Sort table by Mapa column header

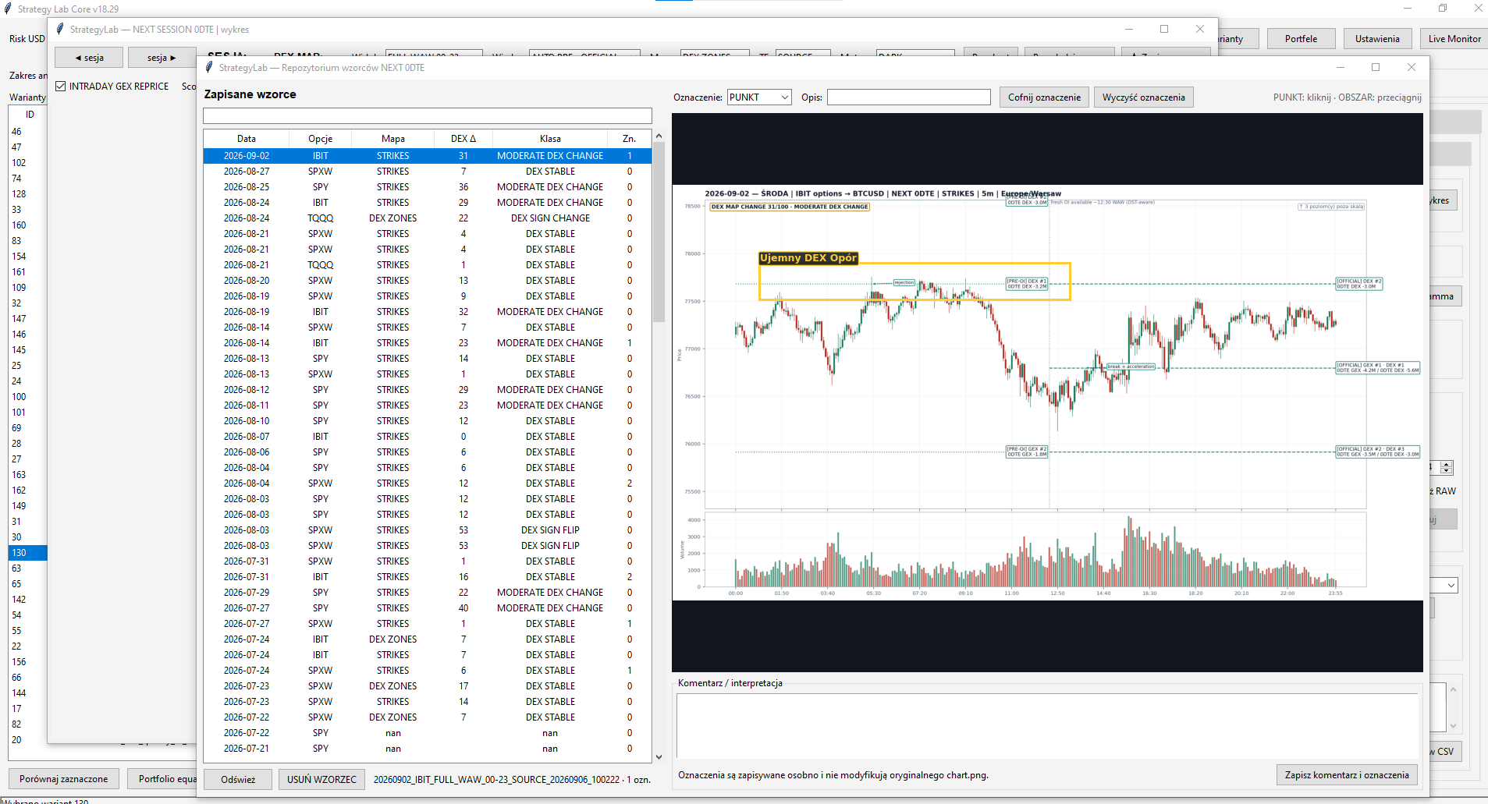393,139
